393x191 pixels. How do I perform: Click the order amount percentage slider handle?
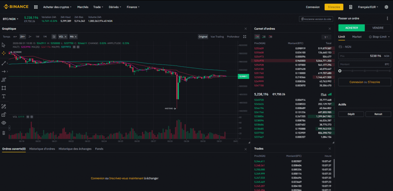coord(340,71)
